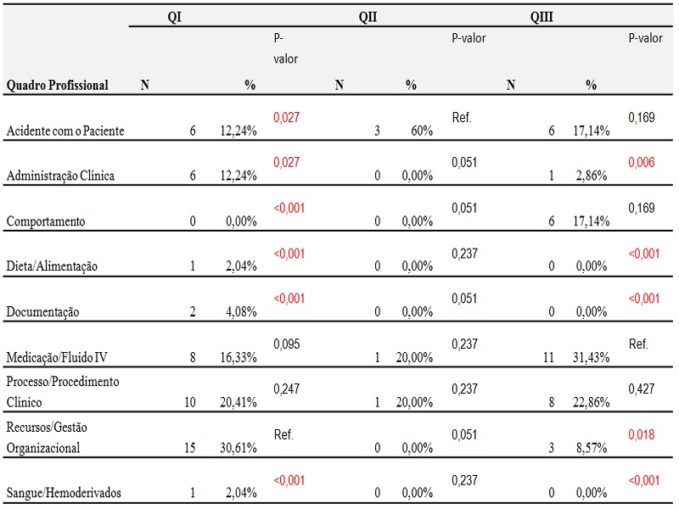Click the red 0,006 P-valor cell
This screenshot has width=679, height=509.
click(x=642, y=162)
